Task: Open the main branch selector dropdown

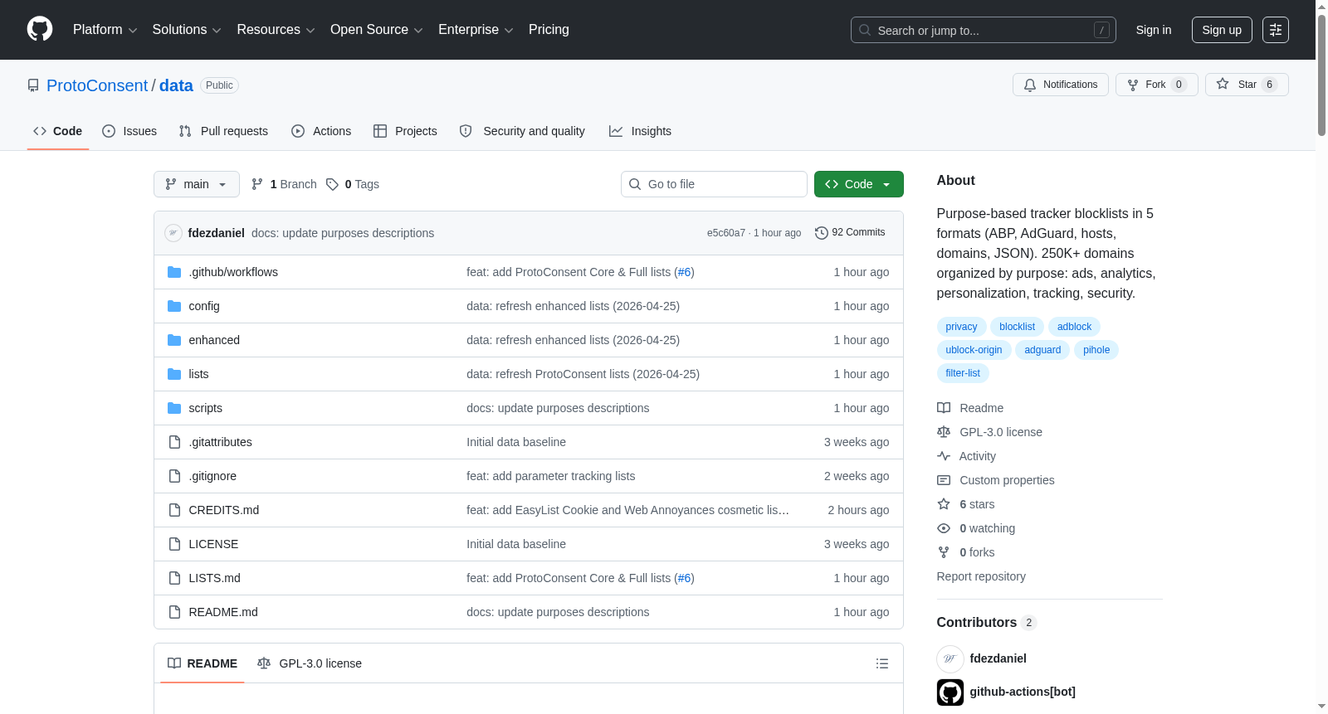Action: pos(197,184)
